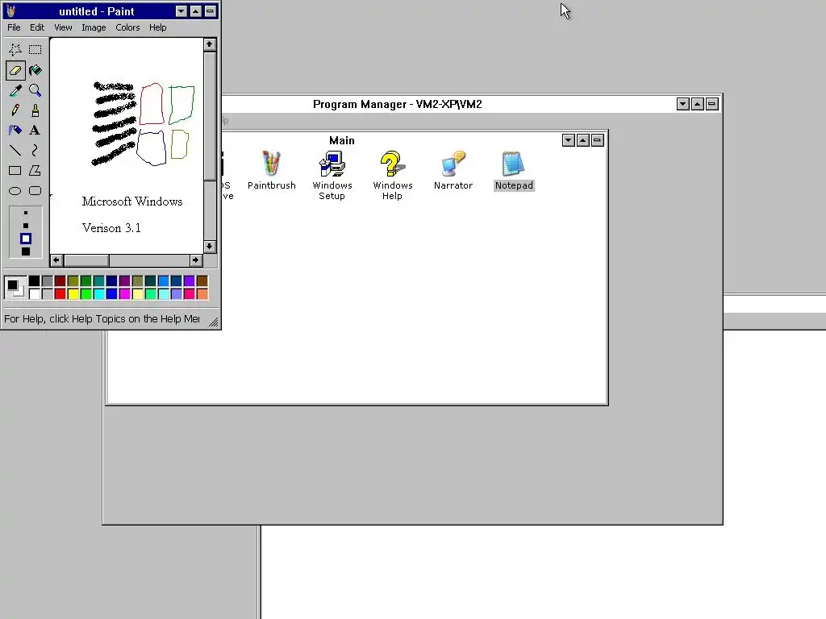826x619 pixels.
Task: Choose the second-smallest eraser size
Action: [25, 226]
